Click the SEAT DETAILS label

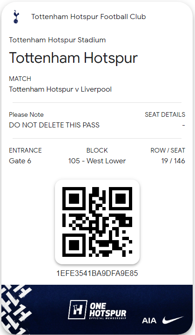165,114
